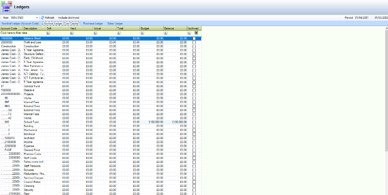
Task: Switch to Purchase Ledger tab
Action: coord(93,24)
